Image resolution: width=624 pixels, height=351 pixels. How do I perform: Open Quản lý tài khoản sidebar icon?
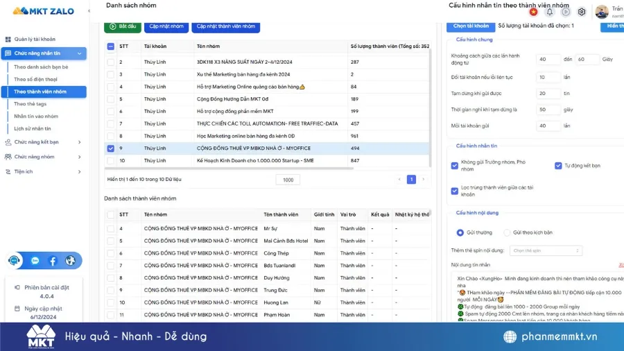tap(8, 40)
